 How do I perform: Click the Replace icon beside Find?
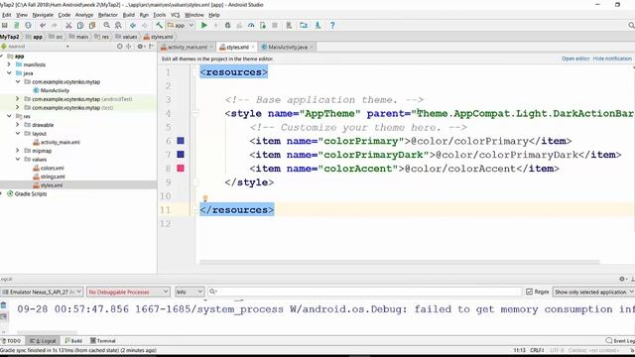click(118, 26)
